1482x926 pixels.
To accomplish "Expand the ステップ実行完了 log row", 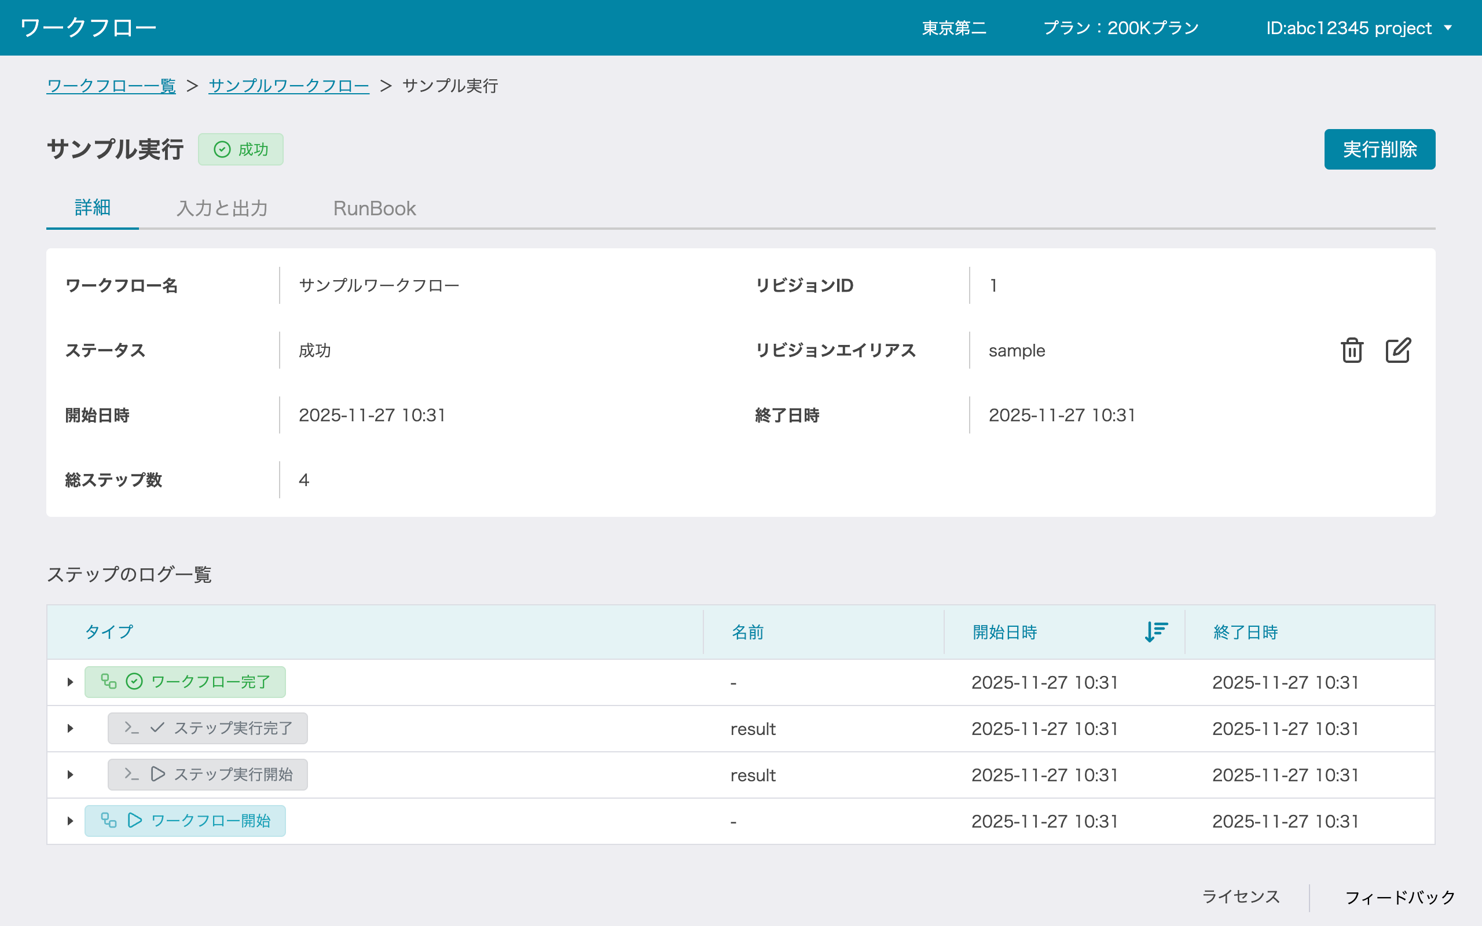I will pos(71,728).
